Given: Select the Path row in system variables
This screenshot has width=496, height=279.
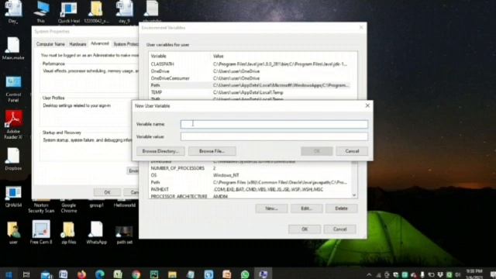Looking at the screenshot, I should click(250, 183).
